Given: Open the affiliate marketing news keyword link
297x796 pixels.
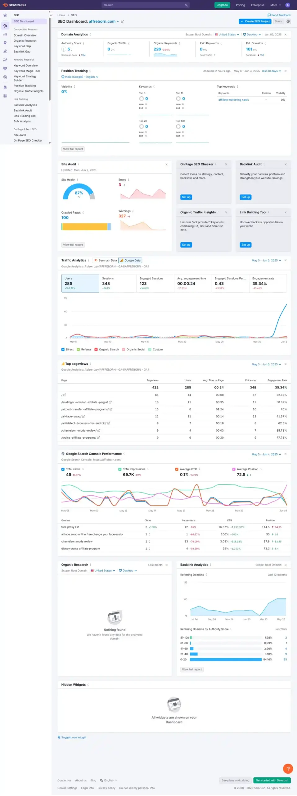Looking at the screenshot, I should click(233, 100).
